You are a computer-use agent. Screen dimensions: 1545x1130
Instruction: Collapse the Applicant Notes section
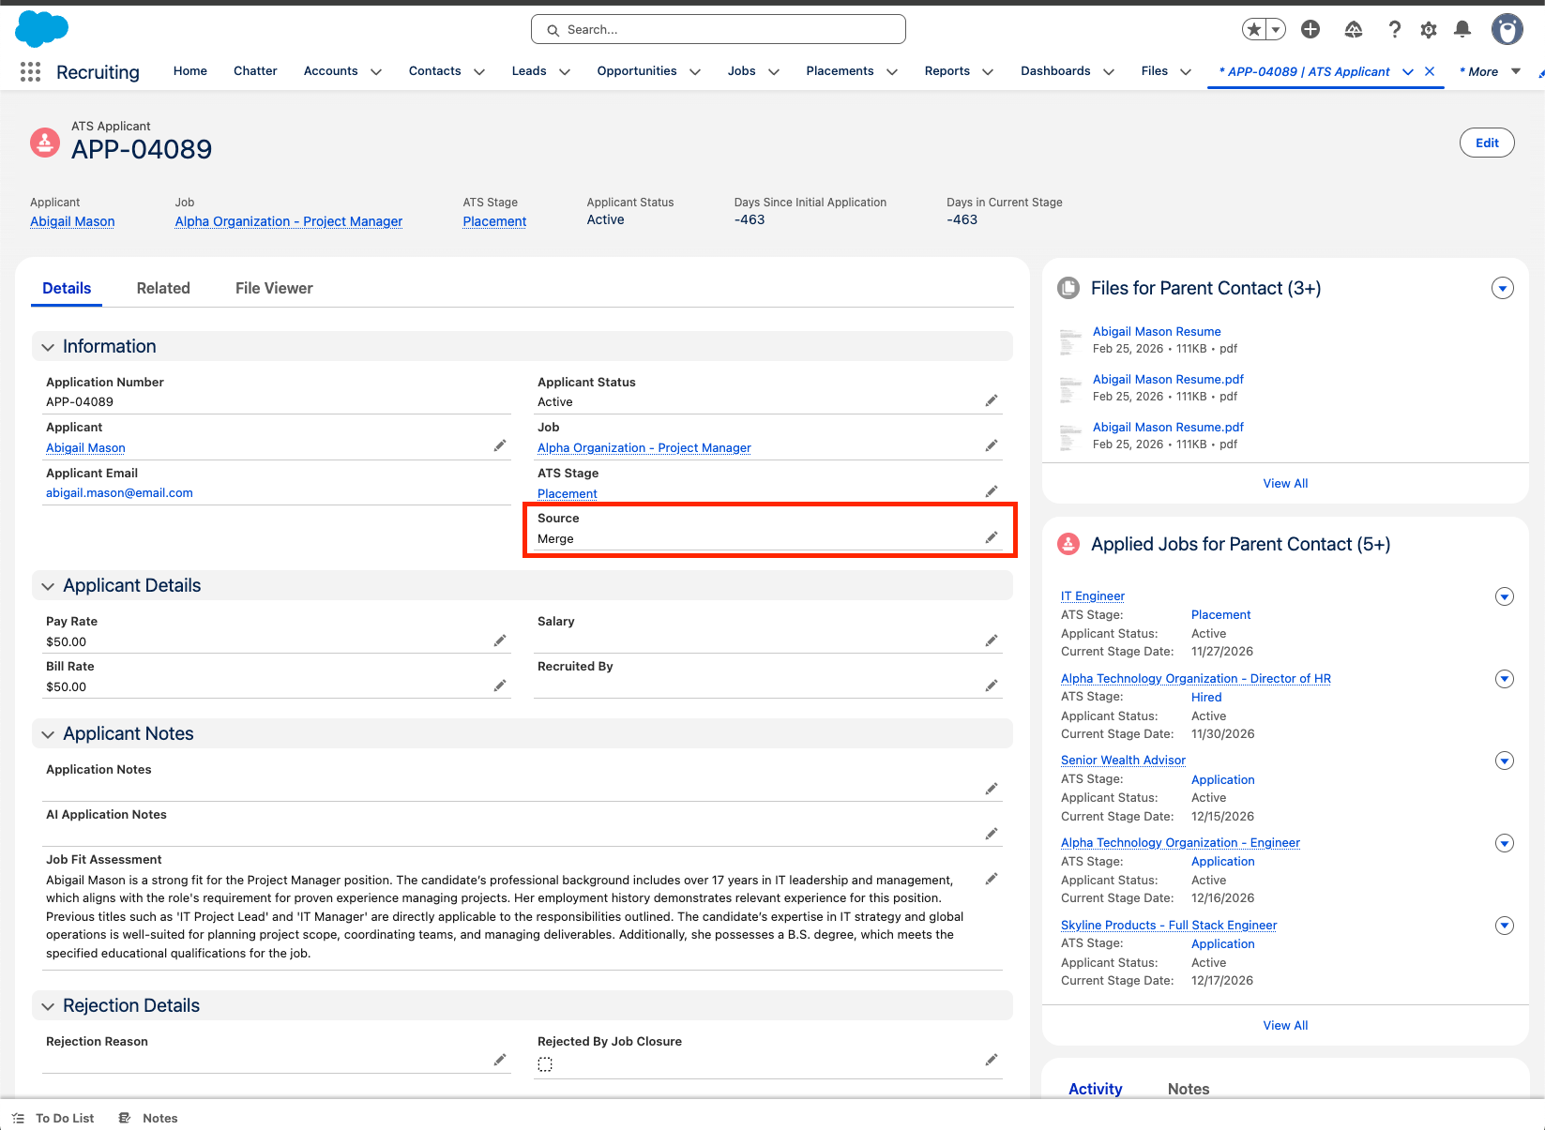click(48, 734)
